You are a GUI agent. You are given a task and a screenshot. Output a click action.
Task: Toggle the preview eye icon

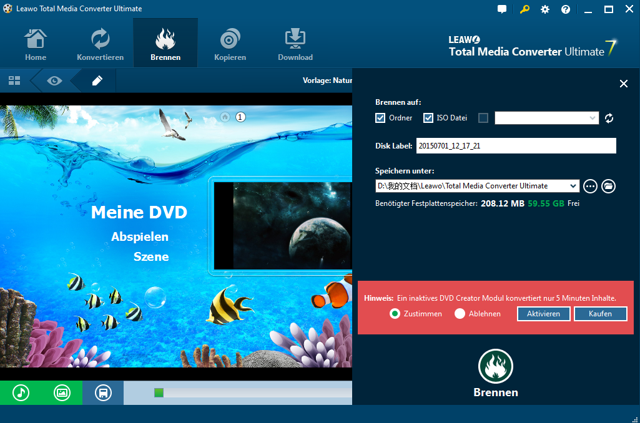[54, 80]
